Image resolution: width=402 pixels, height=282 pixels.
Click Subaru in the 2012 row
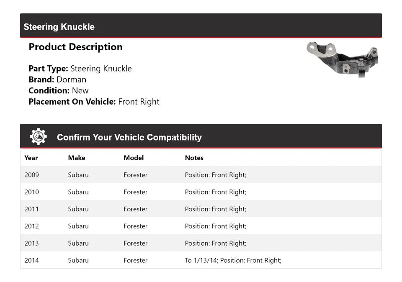click(78, 226)
